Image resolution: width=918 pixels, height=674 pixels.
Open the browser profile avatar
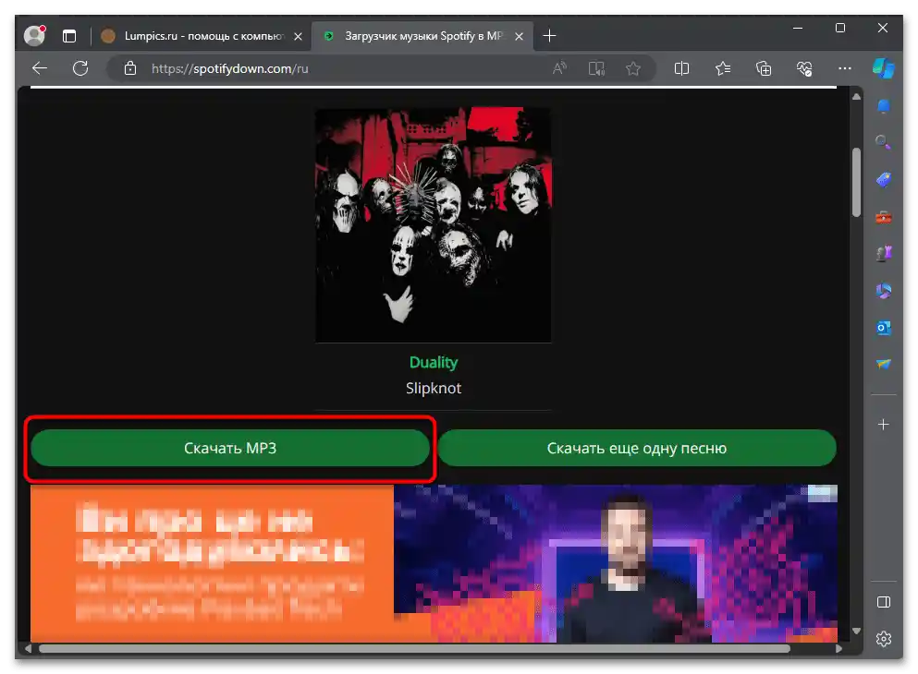pyautogui.click(x=34, y=36)
